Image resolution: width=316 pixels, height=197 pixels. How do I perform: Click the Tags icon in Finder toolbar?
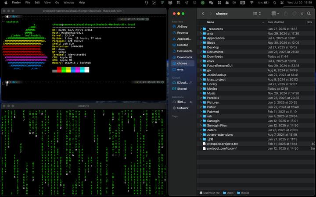pyautogui.click(x=294, y=14)
